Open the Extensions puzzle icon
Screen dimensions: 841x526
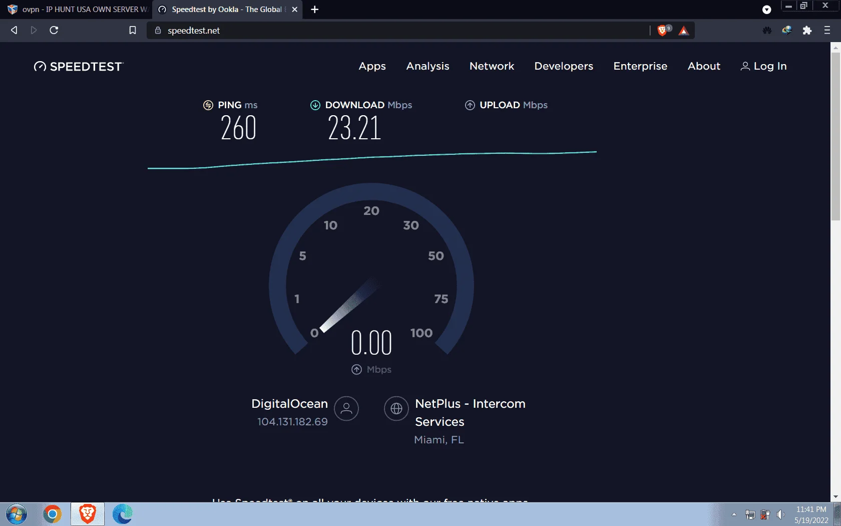[x=807, y=31]
